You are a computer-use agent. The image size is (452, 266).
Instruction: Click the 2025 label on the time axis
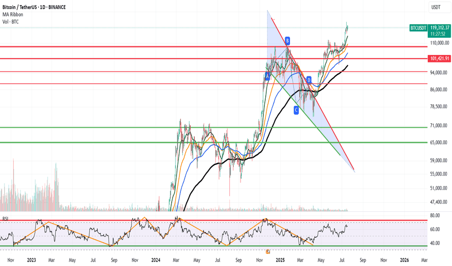tap(280, 260)
